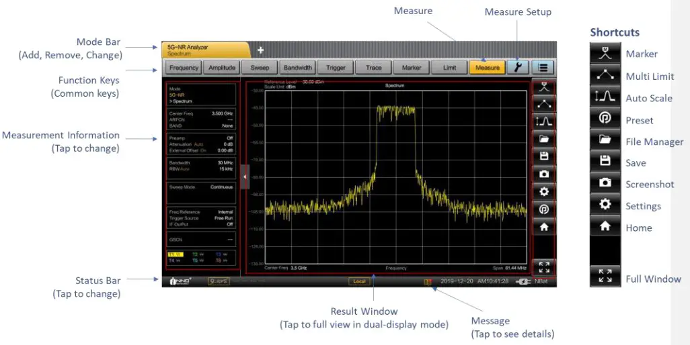Image resolution: width=690 pixels, height=345 pixels.
Task: Toggle the T4 trace indicator
Action: coord(175,260)
